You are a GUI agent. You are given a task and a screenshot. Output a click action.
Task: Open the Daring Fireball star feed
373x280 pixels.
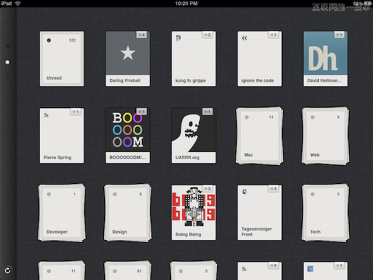tap(128, 58)
